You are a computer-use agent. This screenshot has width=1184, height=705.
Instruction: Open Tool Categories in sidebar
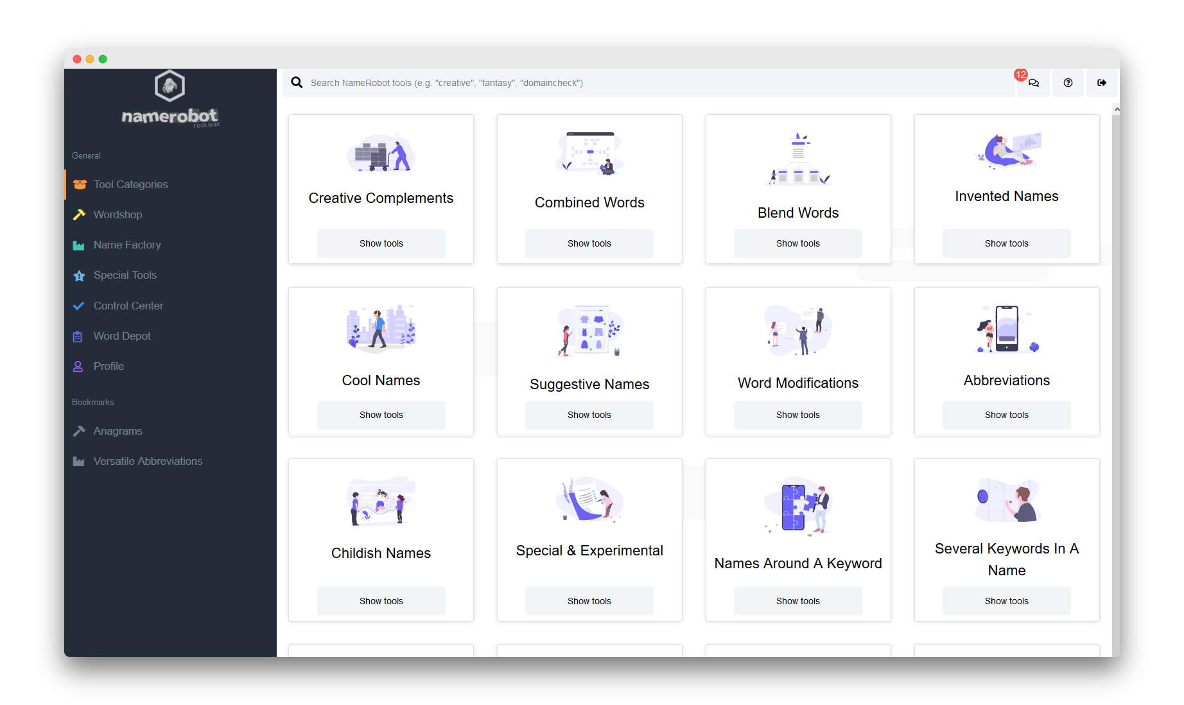pyautogui.click(x=130, y=185)
